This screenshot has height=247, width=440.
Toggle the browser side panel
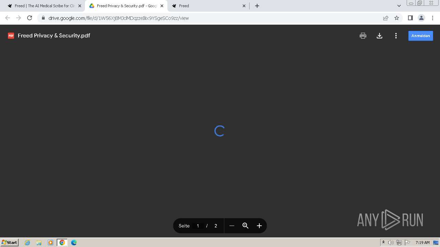pos(410,18)
